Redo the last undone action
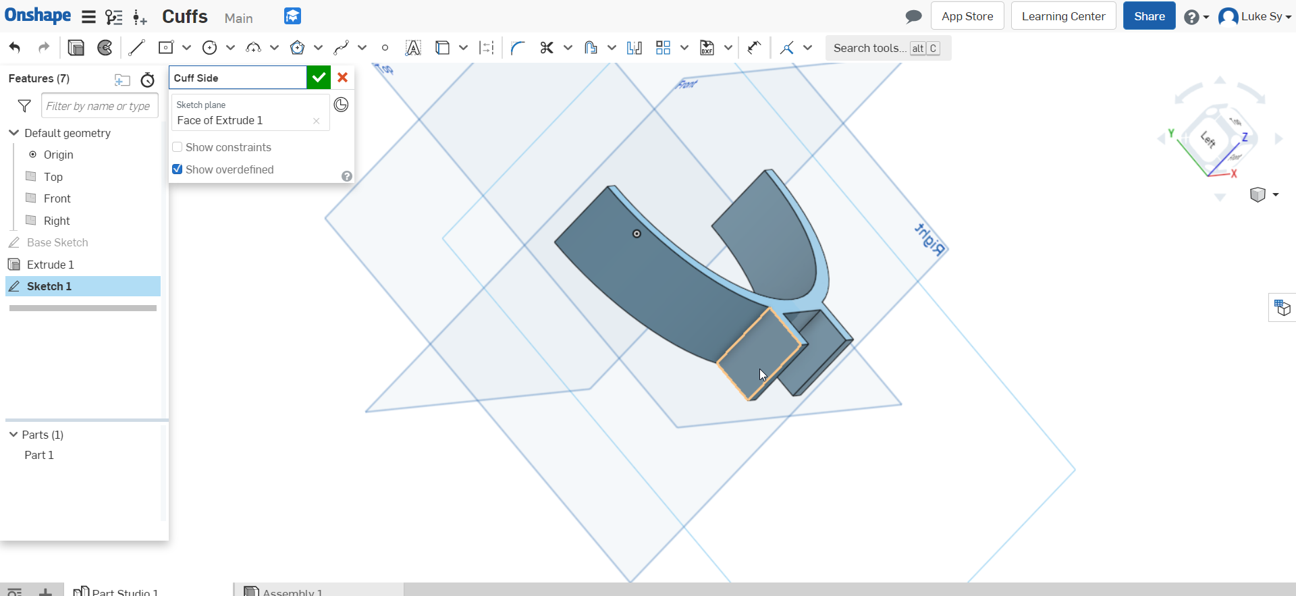 [x=44, y=47]
